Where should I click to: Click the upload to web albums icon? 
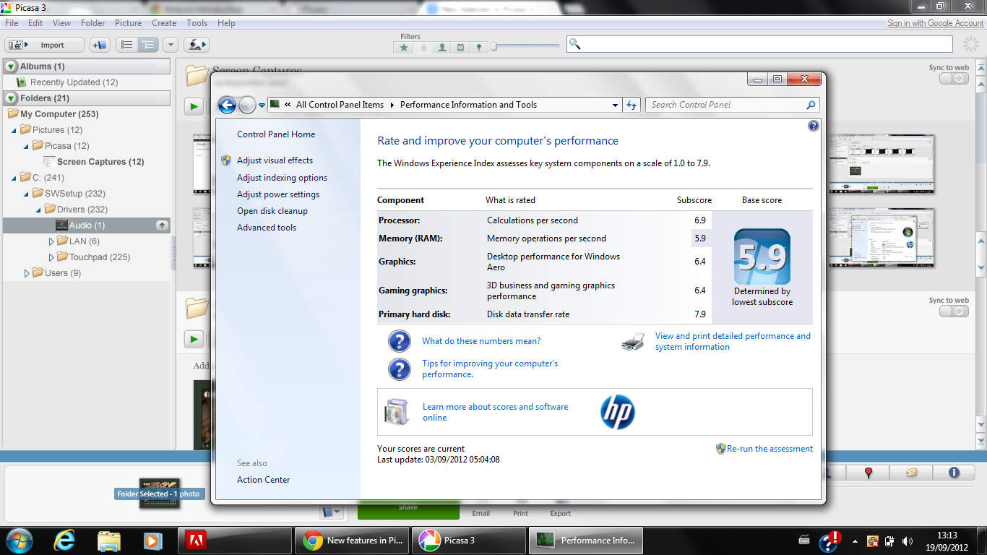(196, 45)
